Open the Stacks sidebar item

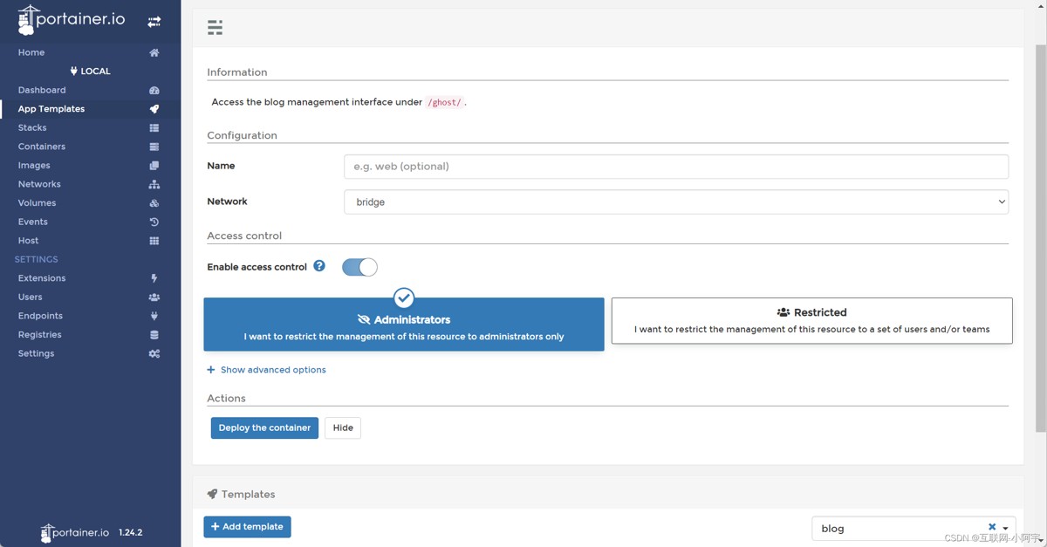point(32,127)
